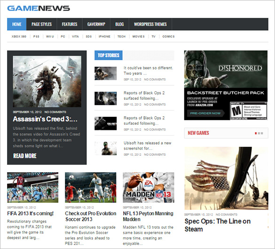Open the Assassin's Creed 3 featured image
This screenshot has height=249, width=275.
pos(47,81)
